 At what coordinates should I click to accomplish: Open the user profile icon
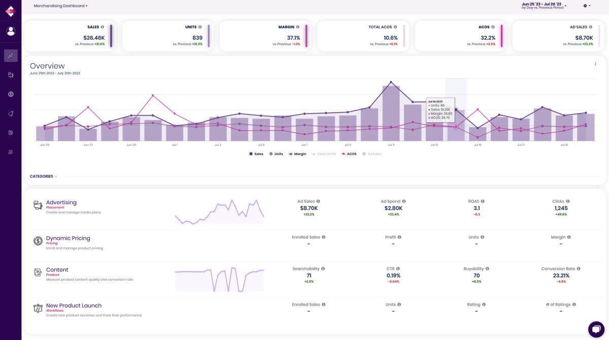(11, 30)
